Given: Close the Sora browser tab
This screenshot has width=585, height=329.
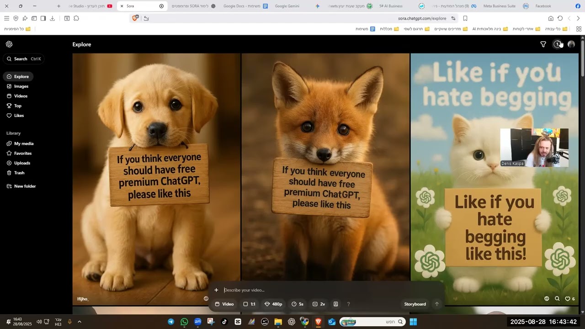Looking at the screenshot, I should (122, 6).
